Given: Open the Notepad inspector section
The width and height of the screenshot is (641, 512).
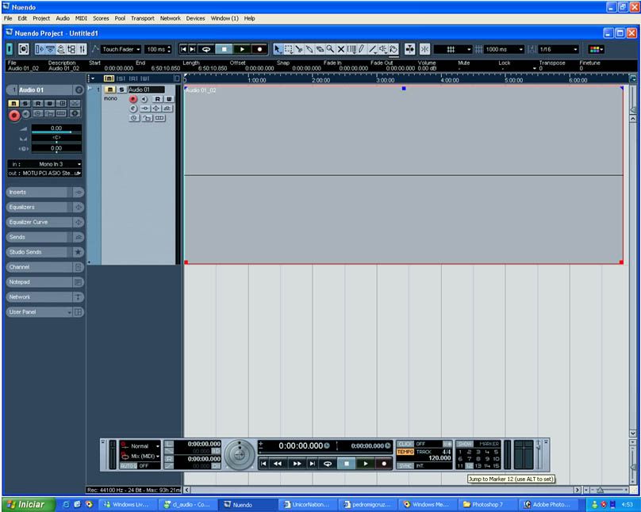Looking at the screenshot, I should pos(45,282).
